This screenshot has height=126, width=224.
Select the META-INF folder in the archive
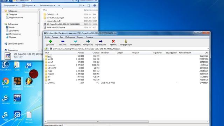click(x=52, y=68)
